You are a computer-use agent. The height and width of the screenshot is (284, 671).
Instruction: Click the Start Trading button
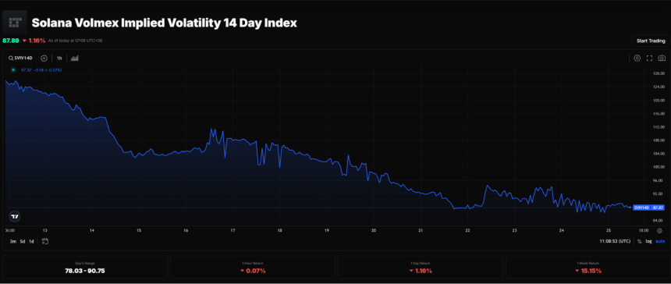pos(651,41)
